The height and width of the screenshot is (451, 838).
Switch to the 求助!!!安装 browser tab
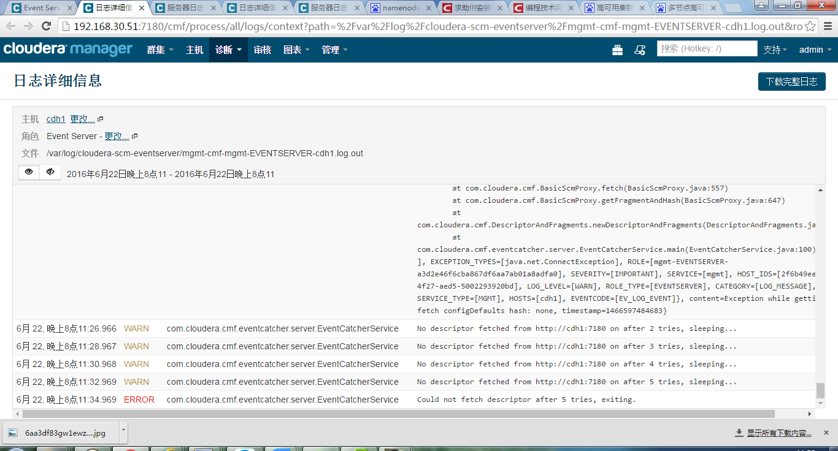[472, 8]
